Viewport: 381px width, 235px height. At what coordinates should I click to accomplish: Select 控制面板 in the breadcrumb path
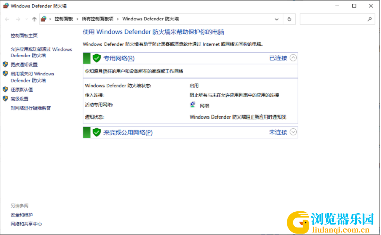pyautogui.click(x=63, y=19)
